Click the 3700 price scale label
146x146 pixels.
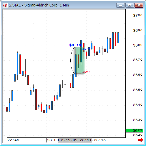pos(138,15)
